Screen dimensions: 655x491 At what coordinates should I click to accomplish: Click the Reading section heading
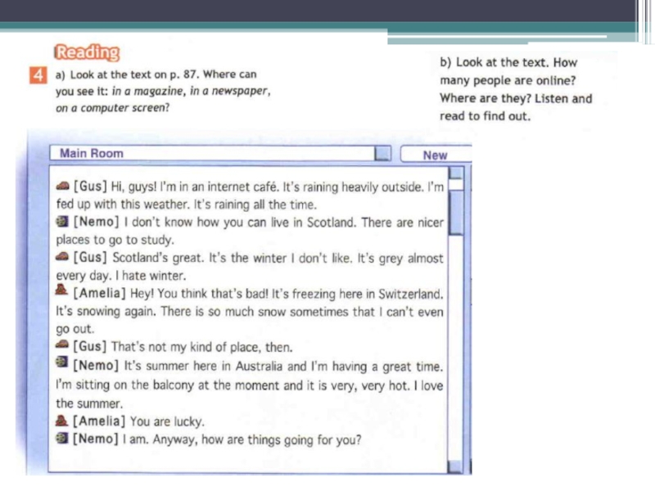87,53
